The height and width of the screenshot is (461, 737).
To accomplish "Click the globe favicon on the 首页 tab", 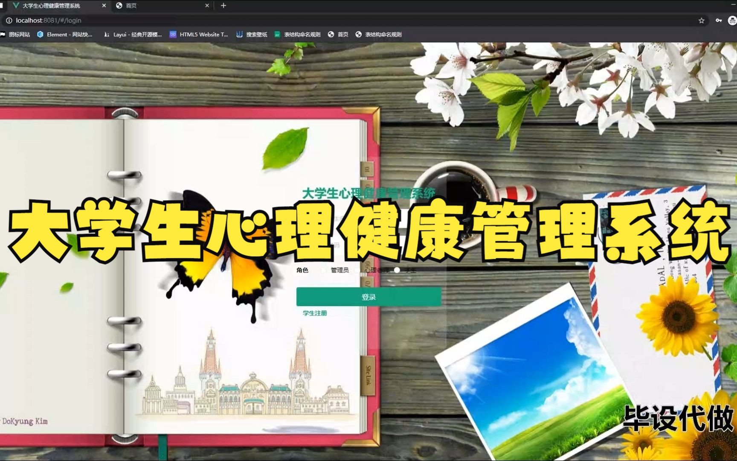I will (x=119, y=6).
